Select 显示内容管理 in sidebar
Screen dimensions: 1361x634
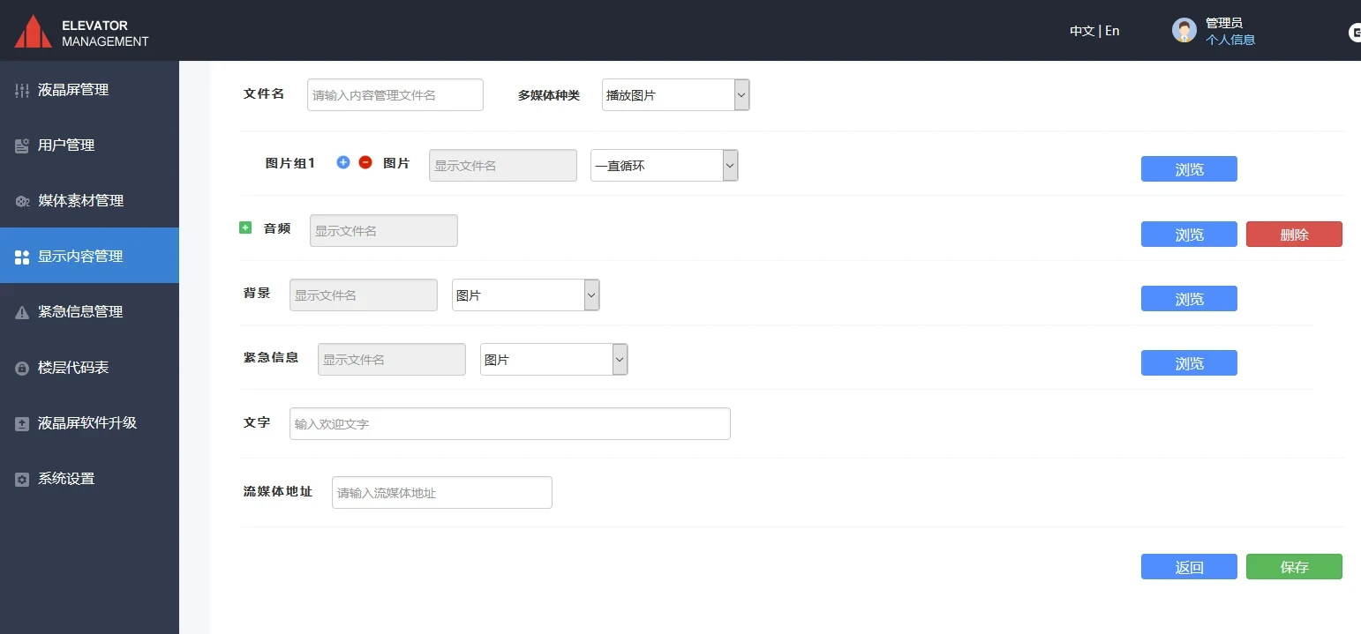89,256
